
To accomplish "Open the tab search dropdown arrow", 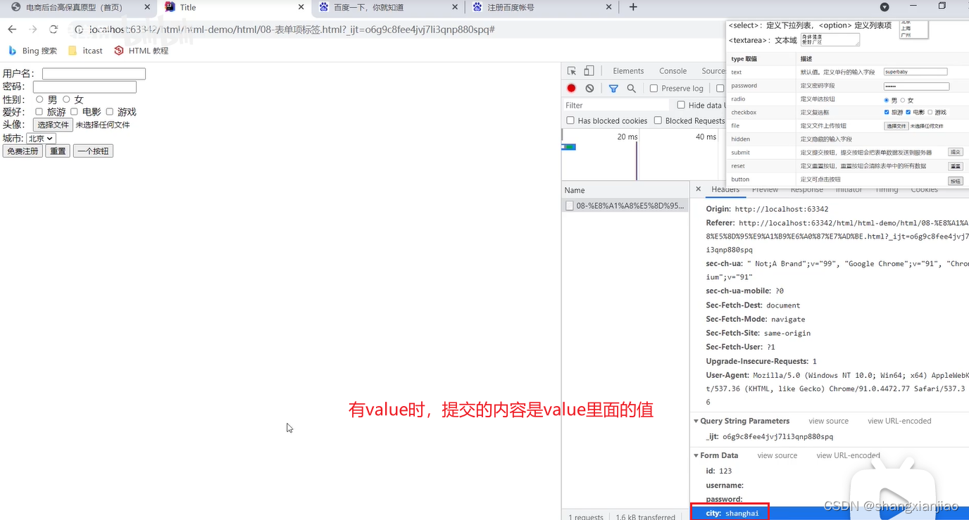I will click(x=884, y=7).
